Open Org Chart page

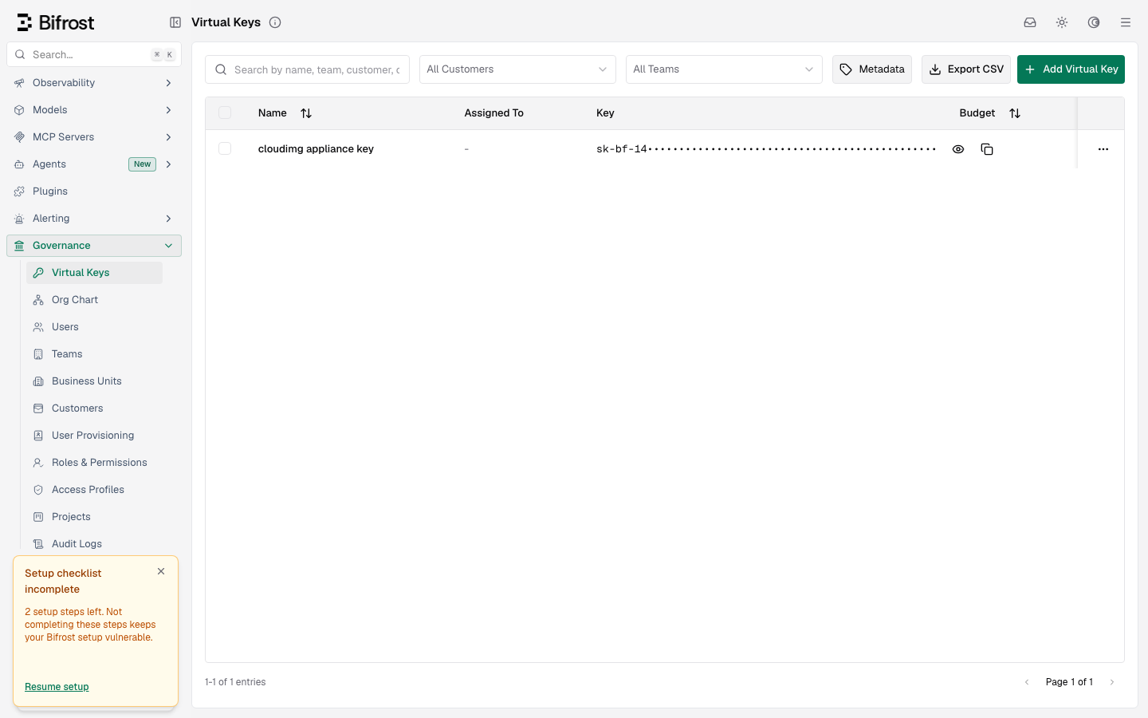click(x=94, y=300)
